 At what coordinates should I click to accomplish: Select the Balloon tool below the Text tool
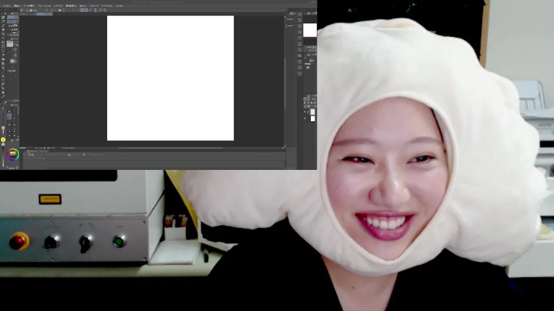coord(3,80)
